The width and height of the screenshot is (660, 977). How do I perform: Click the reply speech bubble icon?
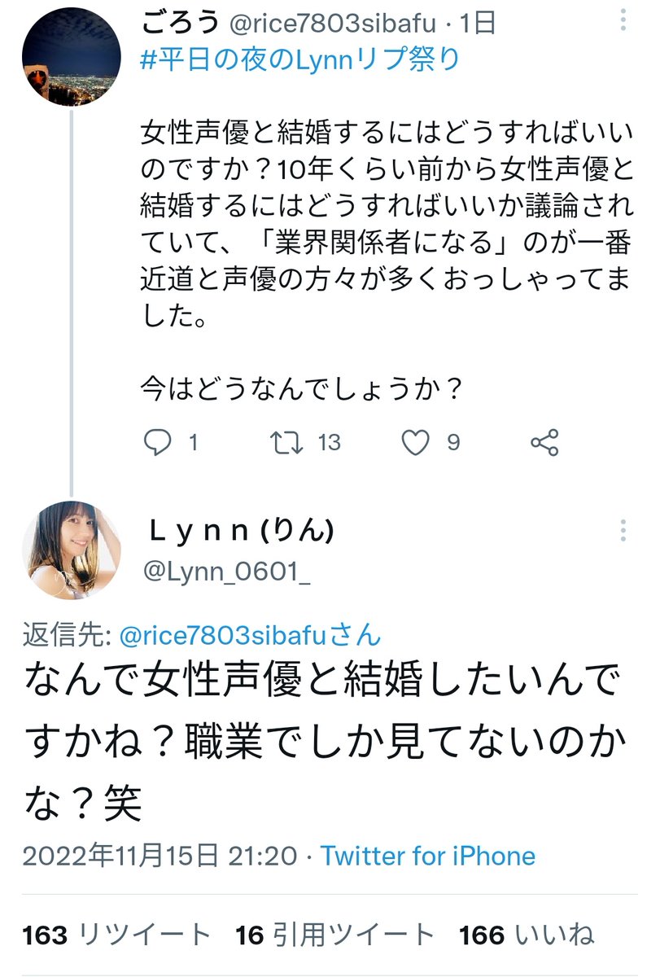click(x=156, y=442)
